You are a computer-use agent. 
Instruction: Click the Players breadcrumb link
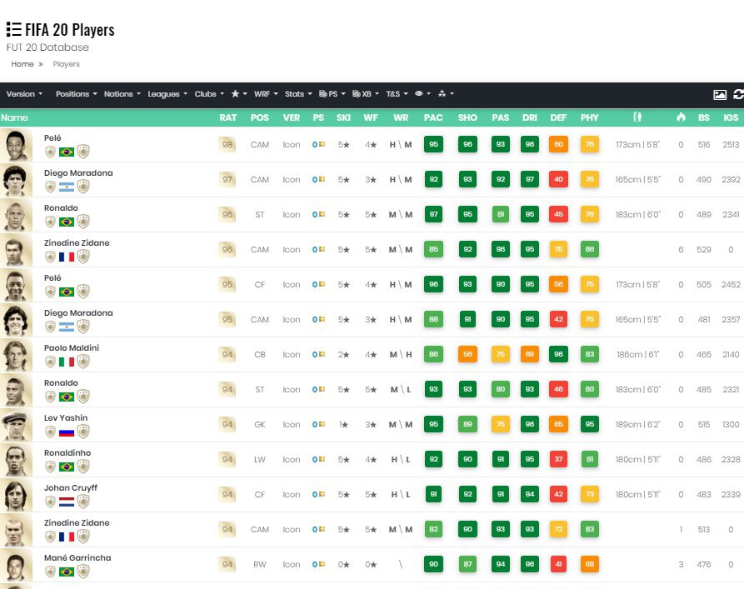(67, 64)
